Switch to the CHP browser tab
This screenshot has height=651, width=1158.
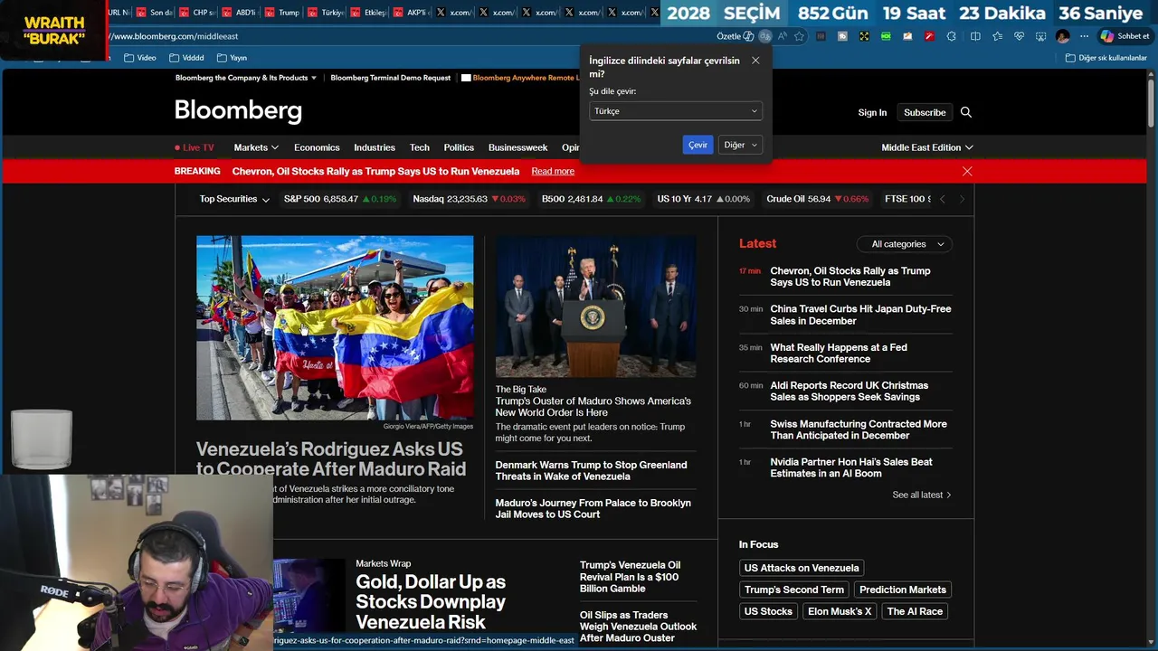click(196, 13)
